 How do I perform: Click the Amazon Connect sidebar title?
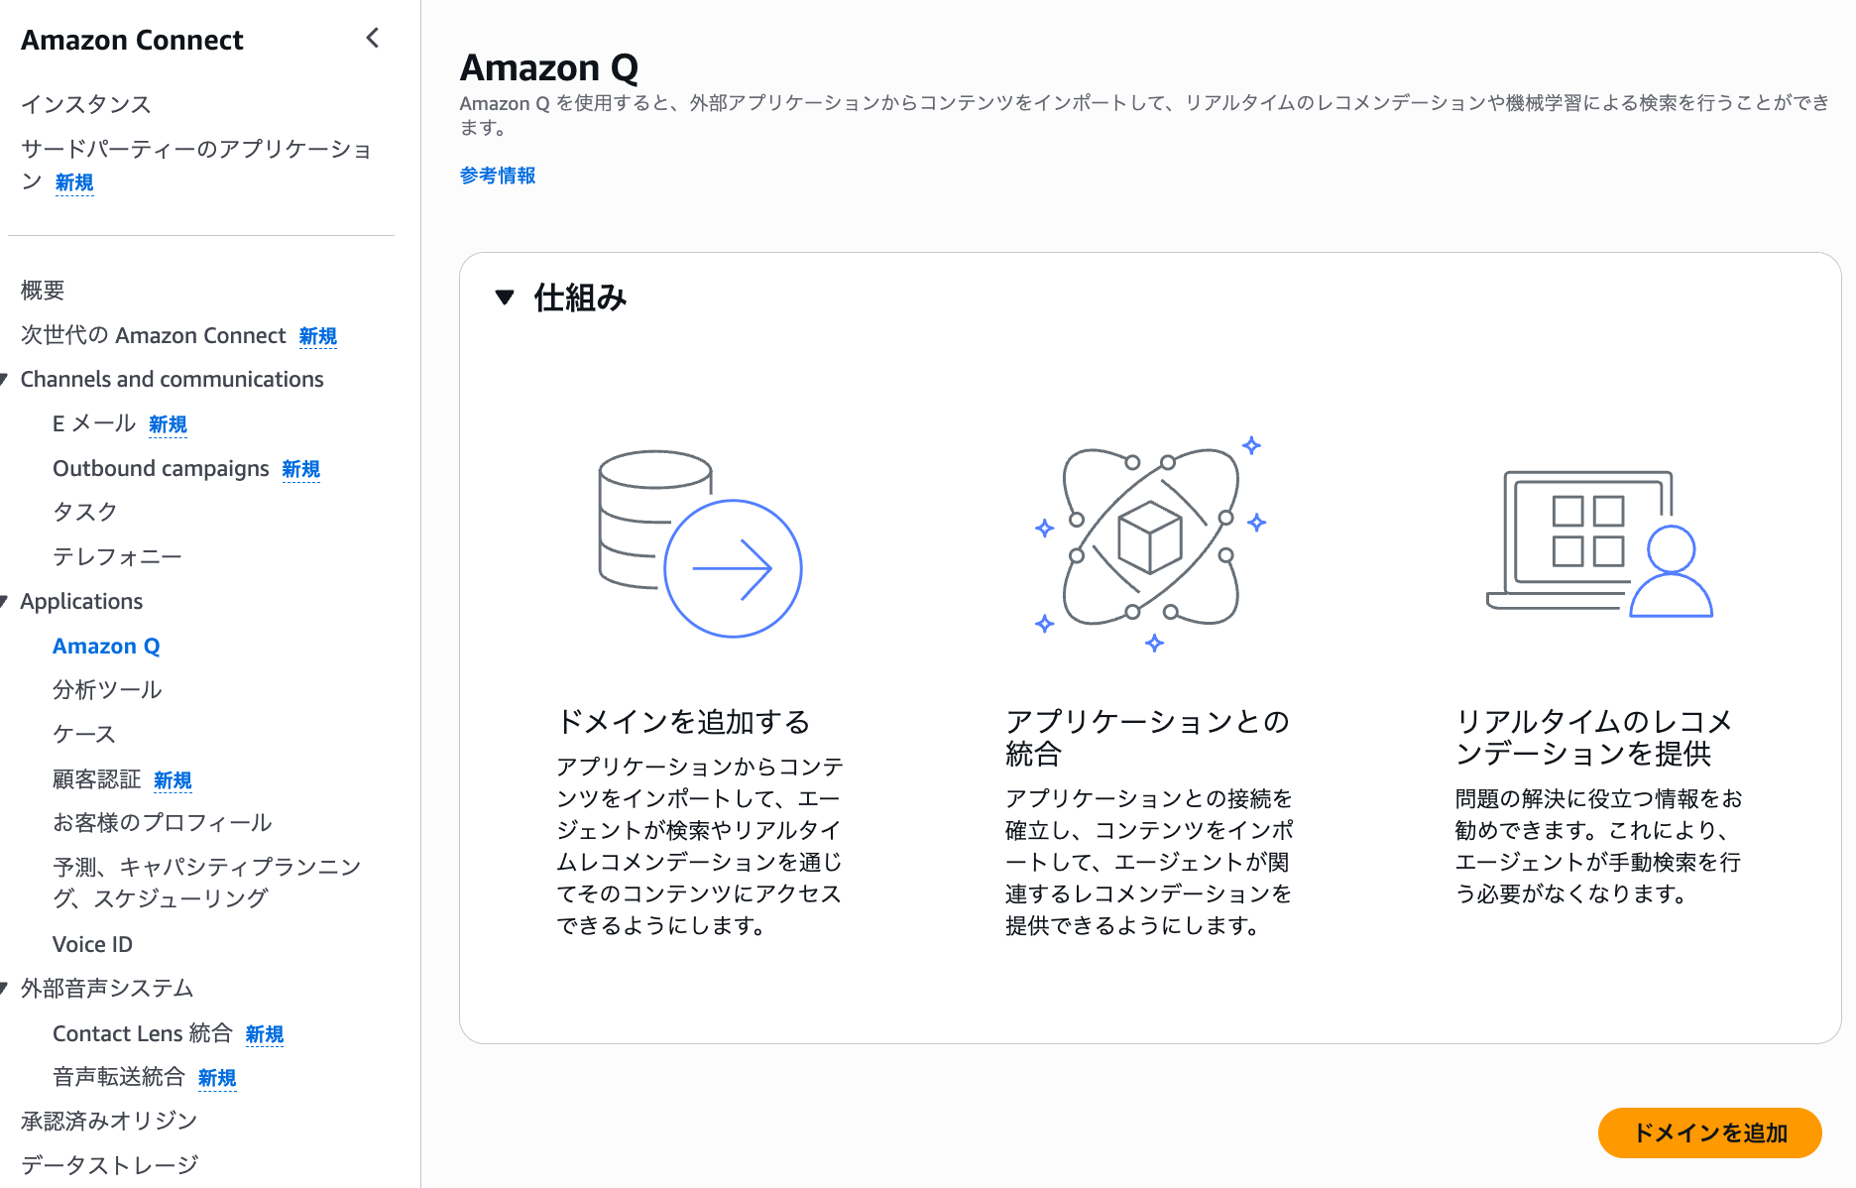click(x=132, y=40)
